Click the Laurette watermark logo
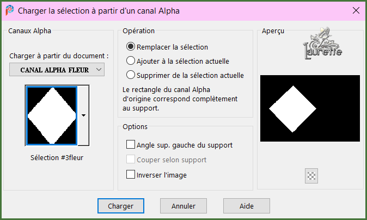The height and width of the screenshot is (220, 367). click(x=323, y=44)
